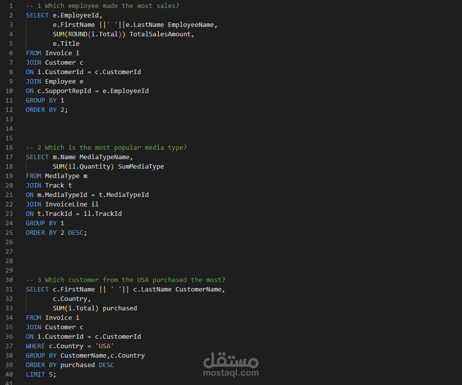Image resolution: width=462 pixels, height=385 pixels.
Task: Click 'SUM(il.Quantity)' expression
Action: tap(83, 167)
